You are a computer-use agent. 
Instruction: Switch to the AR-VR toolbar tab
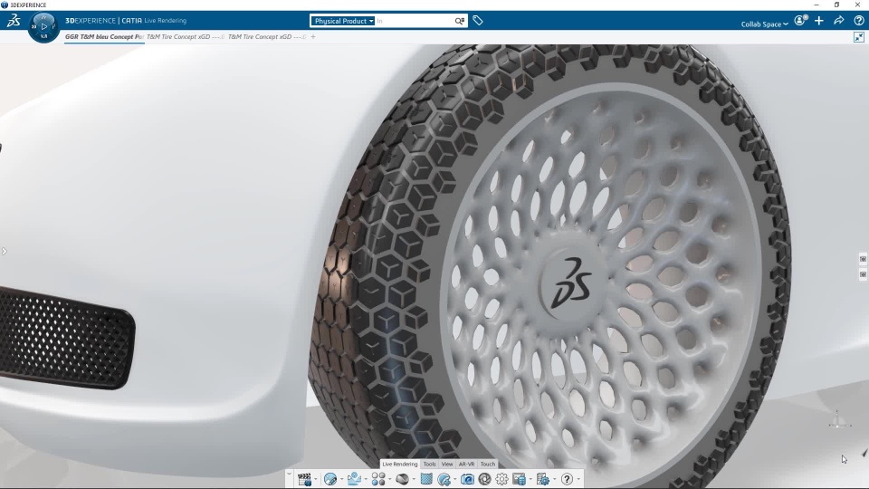pyautogui.click(x=467, y=464)
